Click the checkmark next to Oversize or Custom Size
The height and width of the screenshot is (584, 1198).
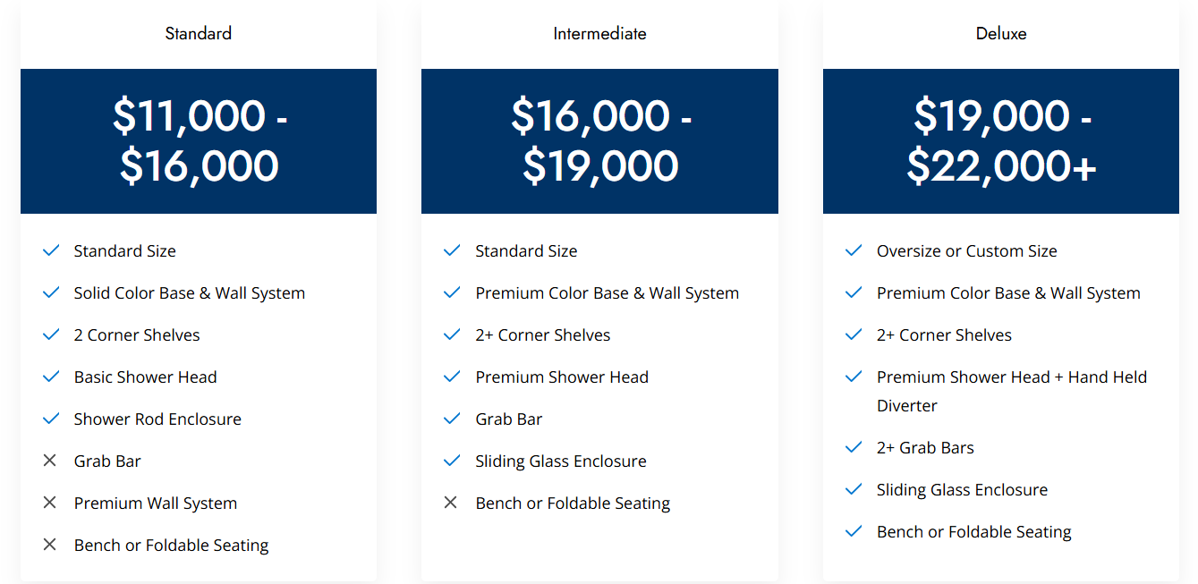pyautogui.click(x=854, y=250)
